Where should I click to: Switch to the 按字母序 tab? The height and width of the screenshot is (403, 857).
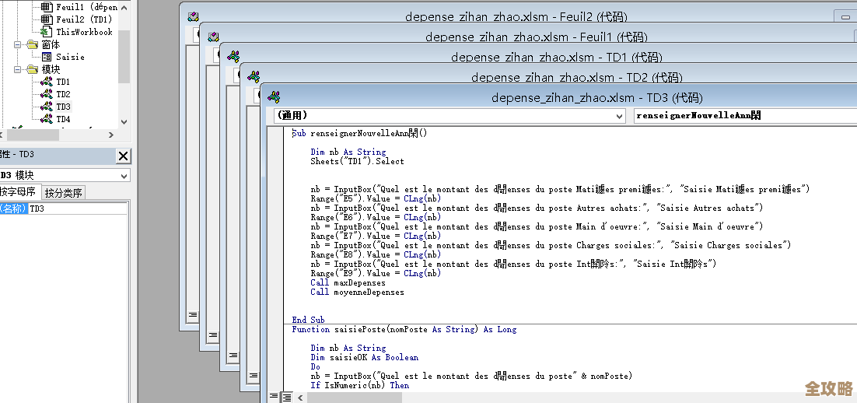19,193
